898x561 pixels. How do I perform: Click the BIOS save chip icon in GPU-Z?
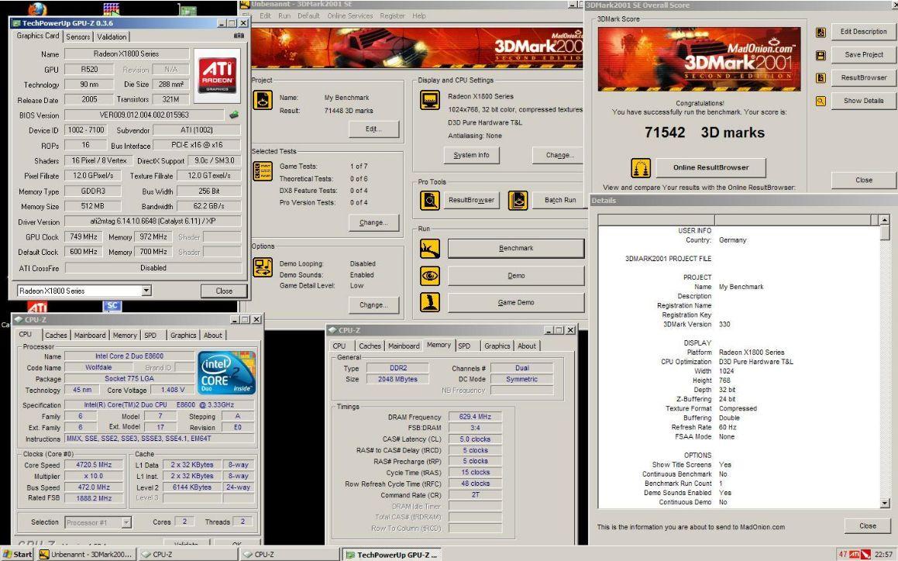(234, 115)
